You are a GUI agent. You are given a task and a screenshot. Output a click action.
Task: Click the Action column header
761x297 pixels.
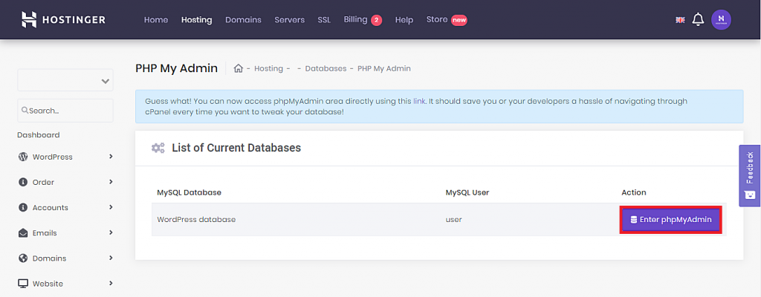click(633, 192)
